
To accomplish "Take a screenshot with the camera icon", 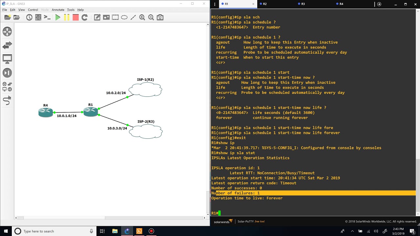I will [x=160, y=17].
